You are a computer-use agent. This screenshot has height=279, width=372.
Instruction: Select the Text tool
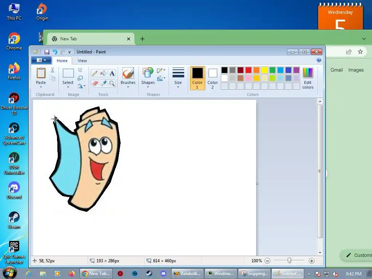click(x=112, y=73)
